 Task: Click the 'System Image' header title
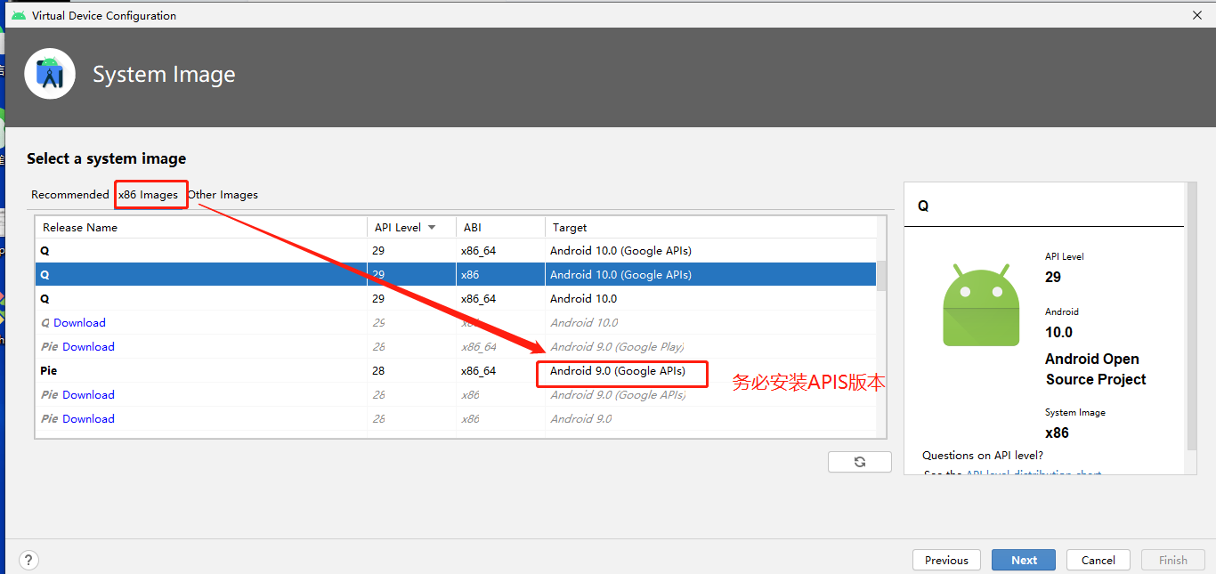click(165, 74)
